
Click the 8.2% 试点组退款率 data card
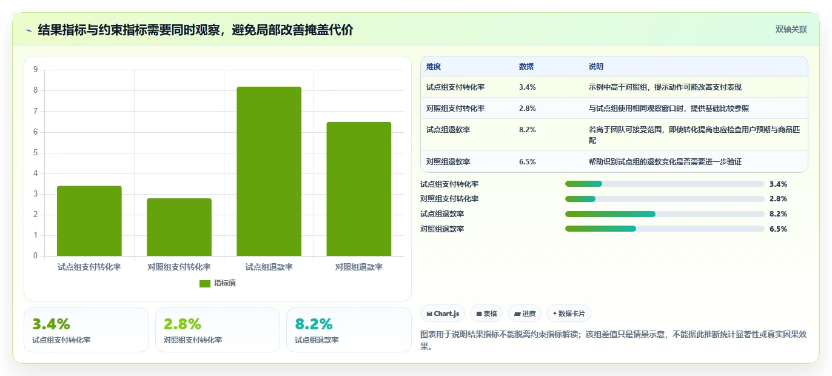[x=349, y=330]
